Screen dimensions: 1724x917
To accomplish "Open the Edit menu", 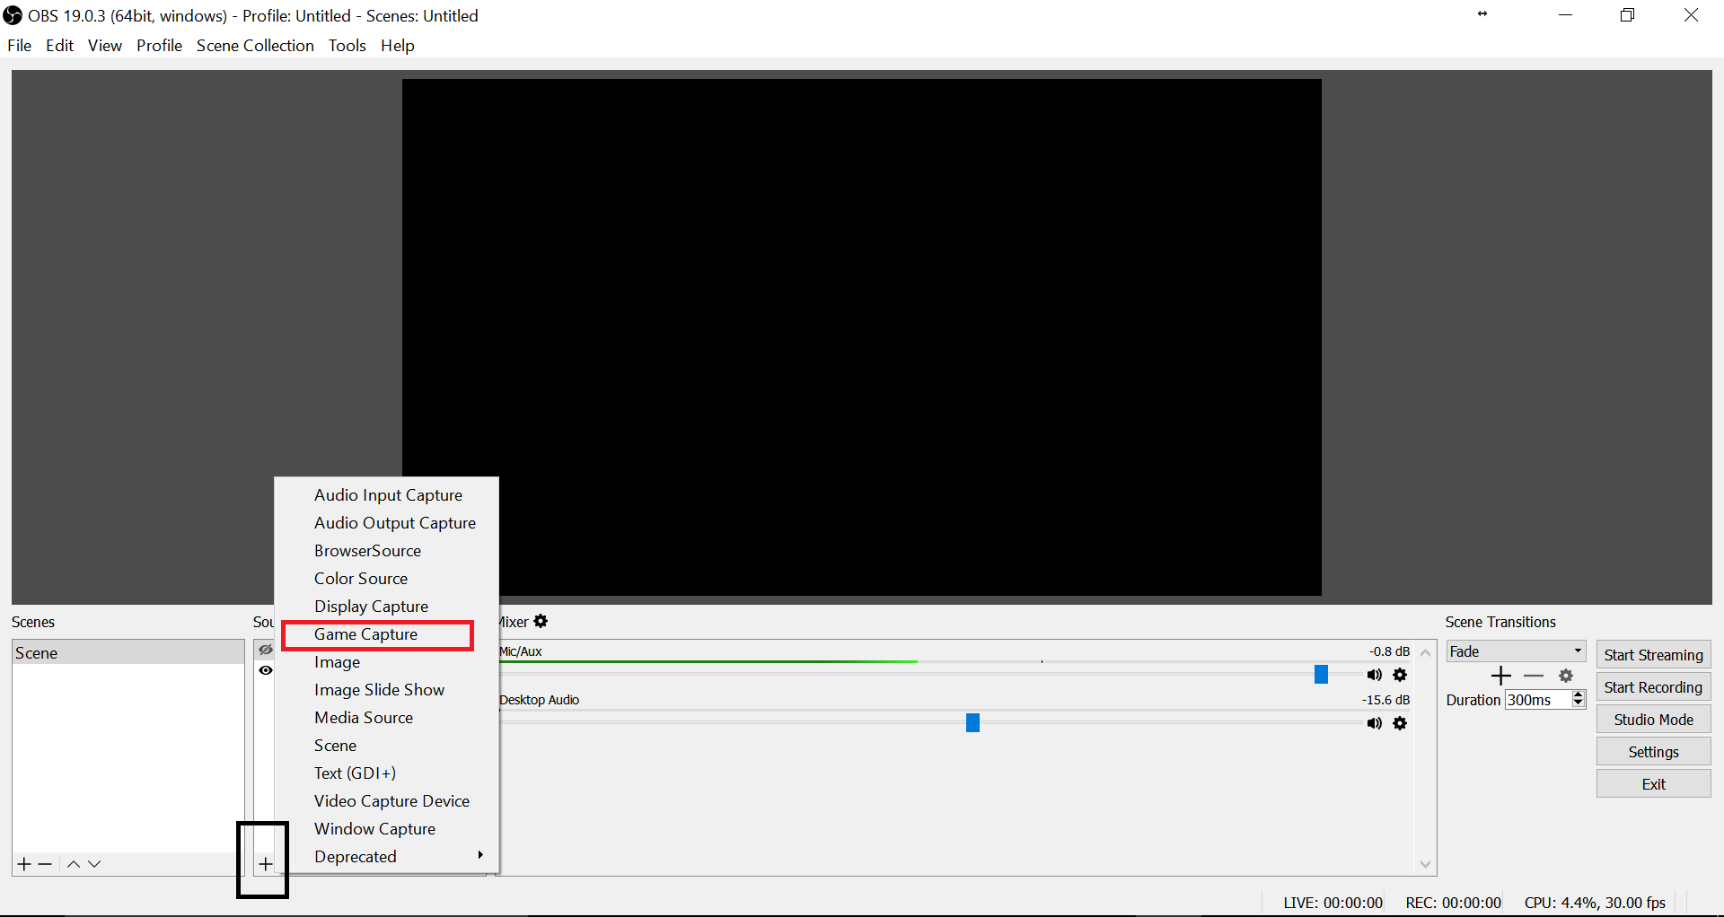I will [60, 46].
